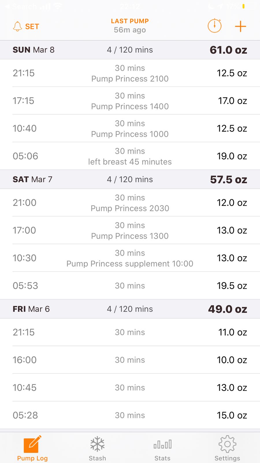Tap the bell reminder icon
Screen dimensions: 260x463
(x=18, y=26)
